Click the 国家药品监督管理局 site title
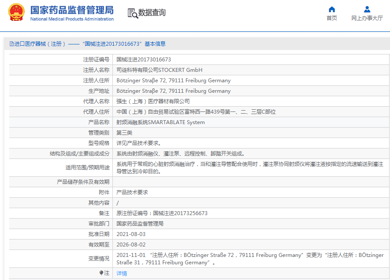390x280 pixels. [x=72, y=10]
